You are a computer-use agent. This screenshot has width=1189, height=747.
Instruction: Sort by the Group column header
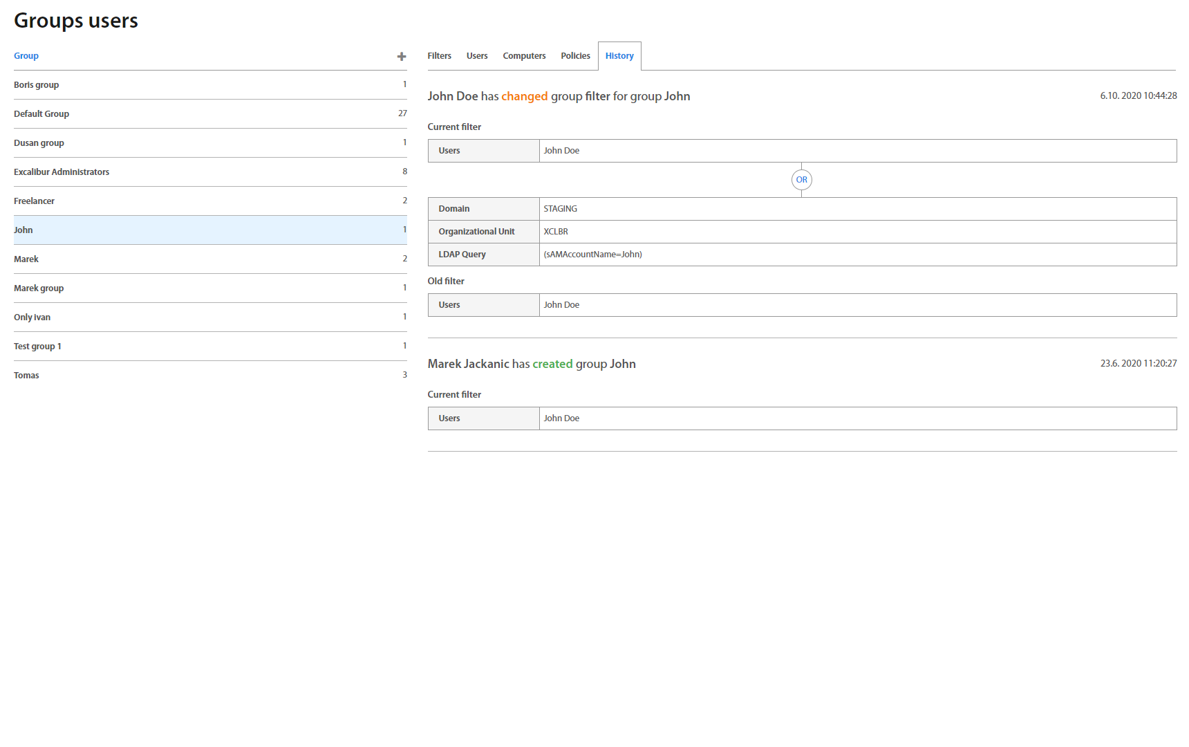click(x=26, y=56)
